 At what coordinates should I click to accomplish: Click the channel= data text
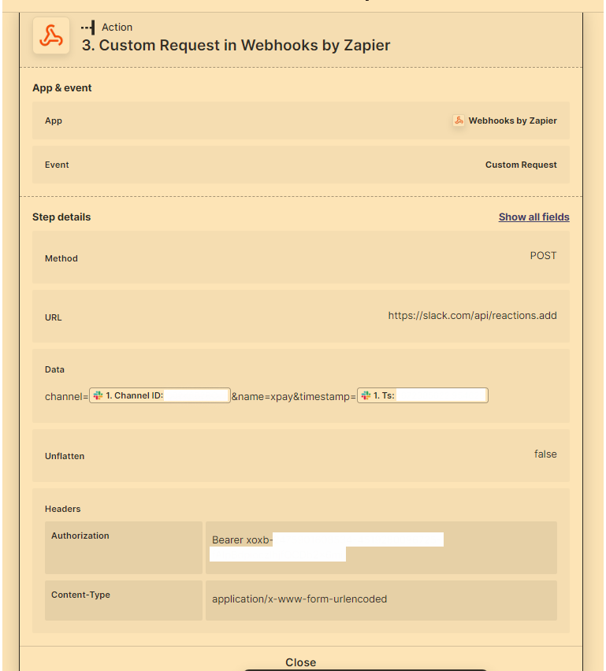pos(66,396)
